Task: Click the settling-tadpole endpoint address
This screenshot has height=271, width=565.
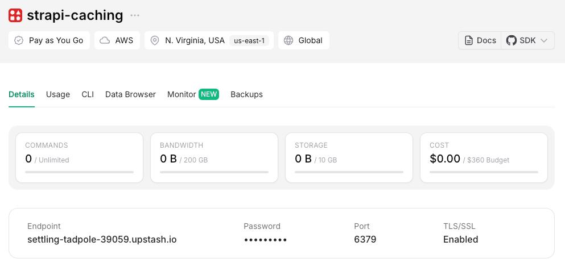Action: [102, 239]
